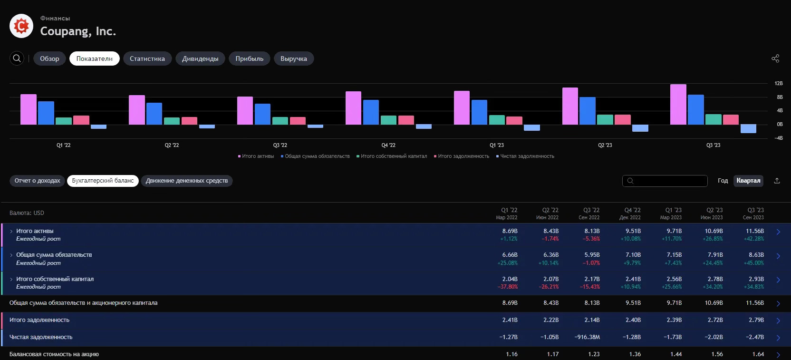
Task: Select Бухгалтерский баланс statement
Action: [x=103, y=181]
